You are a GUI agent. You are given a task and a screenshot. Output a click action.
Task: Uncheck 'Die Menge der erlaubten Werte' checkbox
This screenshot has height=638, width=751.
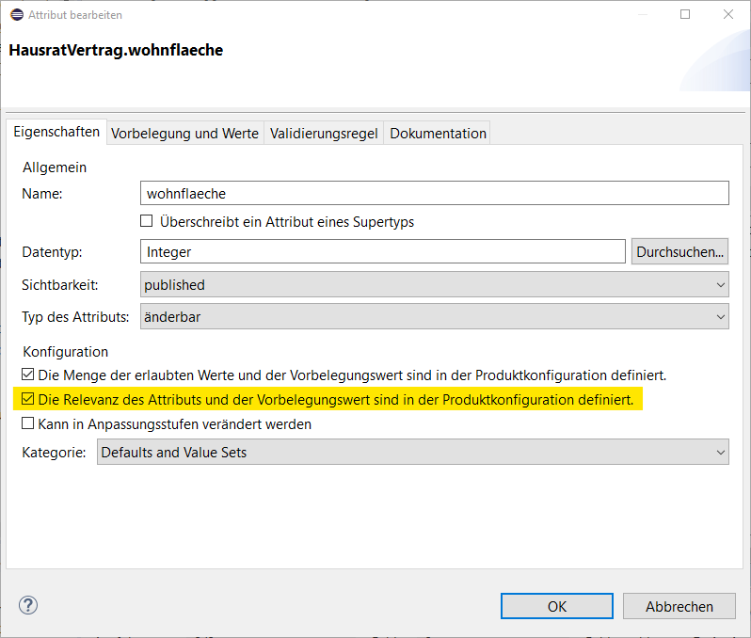tap(28, 375)
